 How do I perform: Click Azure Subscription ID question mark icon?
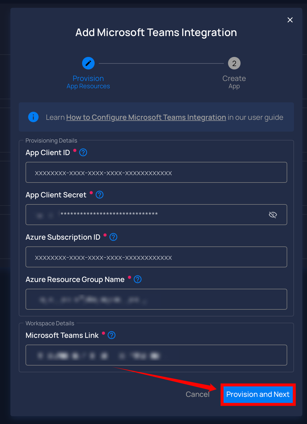coord(113,237)
